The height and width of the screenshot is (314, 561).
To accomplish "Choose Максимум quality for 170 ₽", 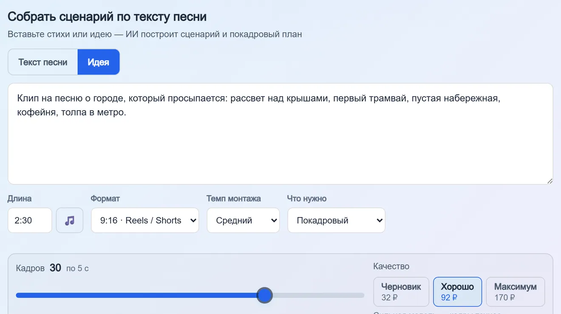I will pyautogui.click(x=516, y=292).
